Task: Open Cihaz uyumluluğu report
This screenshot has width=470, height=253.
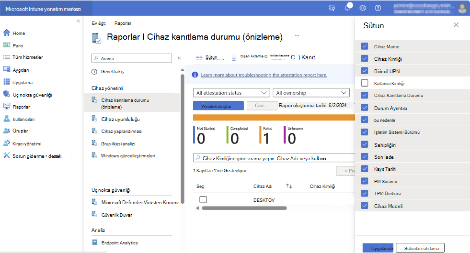Action: [120, 119]
